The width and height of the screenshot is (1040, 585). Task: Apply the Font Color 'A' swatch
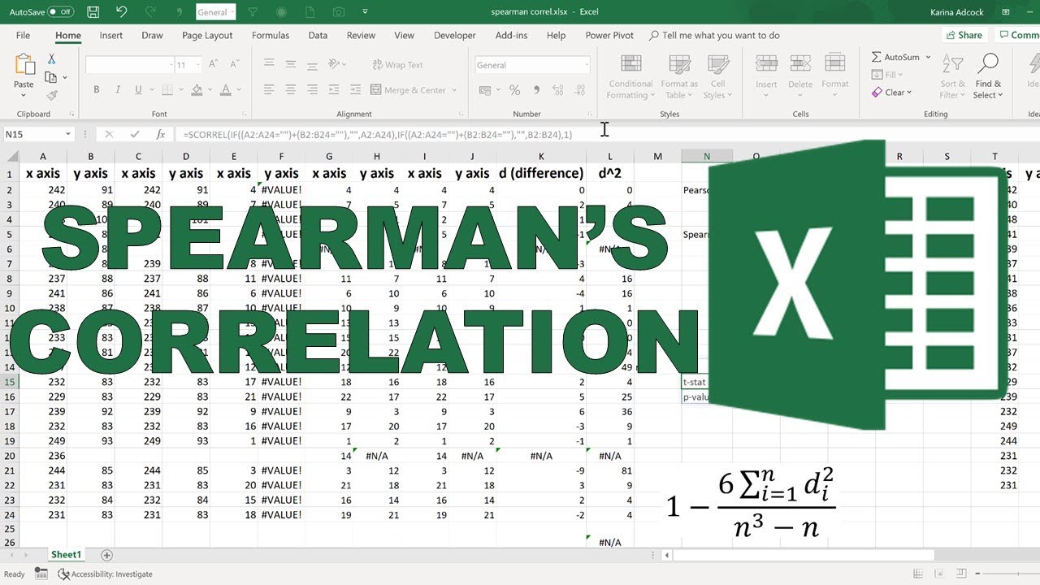(226, 90)
